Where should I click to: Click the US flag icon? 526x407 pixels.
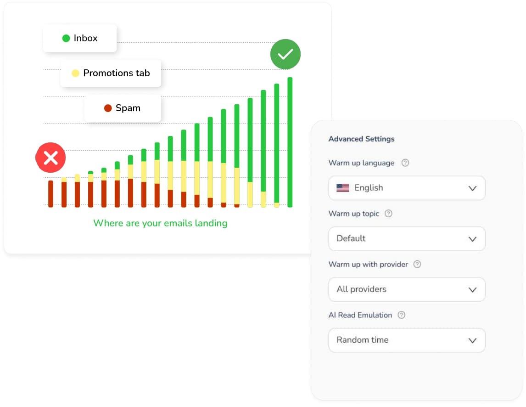[343, 188]
